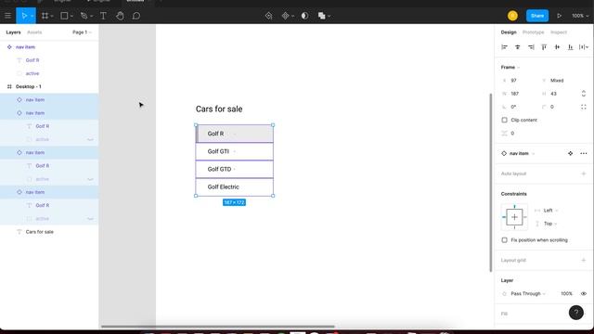Toggle layer visibility eye icon
This screenshot has width=594, height=334.
pos(584,293)
